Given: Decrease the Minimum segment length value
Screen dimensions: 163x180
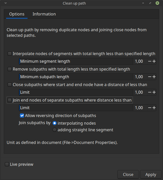Looking at the screenshot, I should click(150, 61).
